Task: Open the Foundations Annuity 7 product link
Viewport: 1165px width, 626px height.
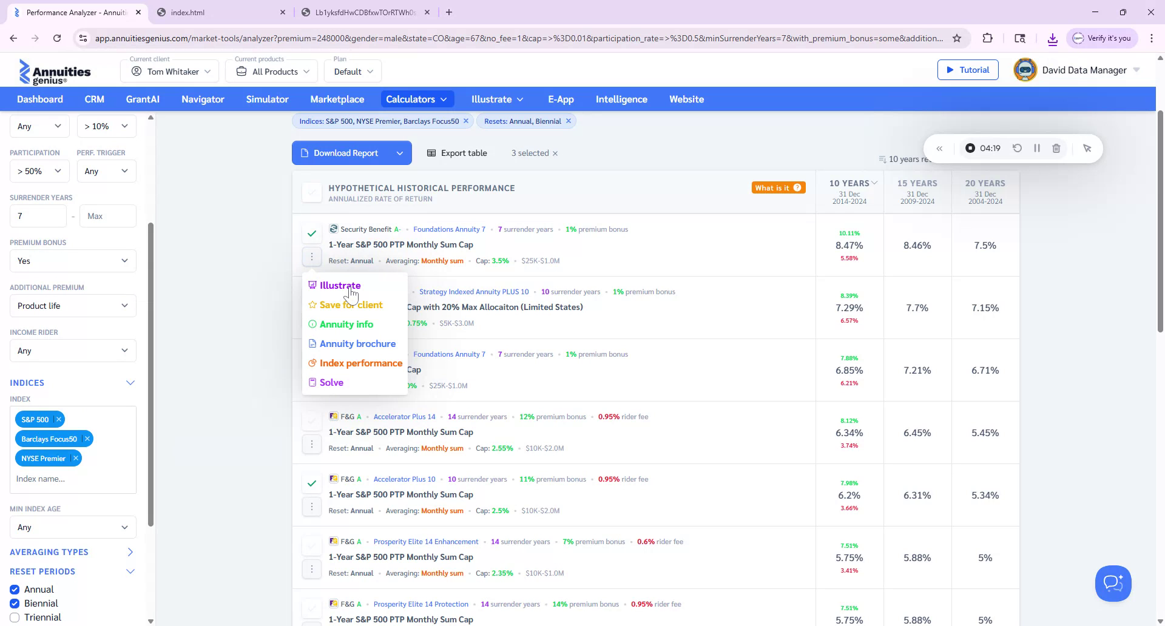Action: tap(449, 229)
